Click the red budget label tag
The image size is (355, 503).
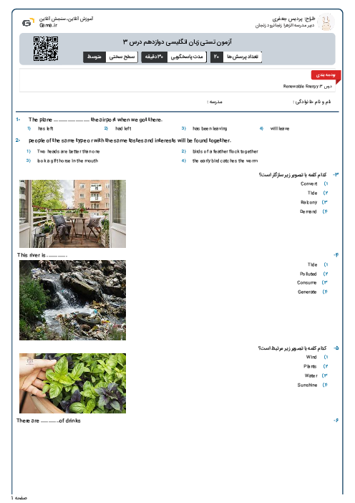(326, 75)
